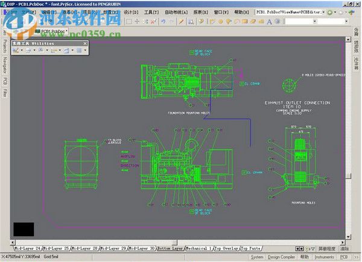Switch to Bottom Layer tab
Image resolution: width=362 pixels, height=262 pixels.
point(170,248)
